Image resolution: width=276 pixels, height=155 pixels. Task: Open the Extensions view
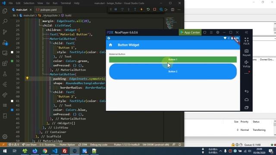(x=5, y=63)
